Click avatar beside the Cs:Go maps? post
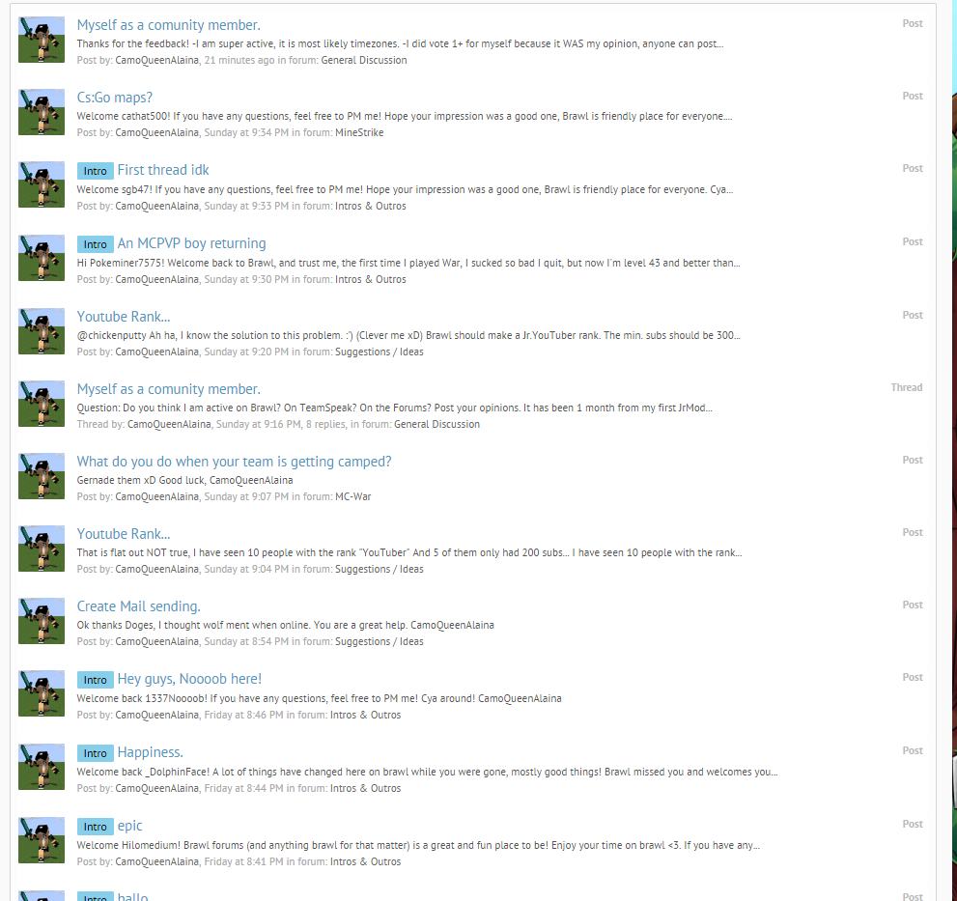The image size is (957, 901). [x=42, y=112]
